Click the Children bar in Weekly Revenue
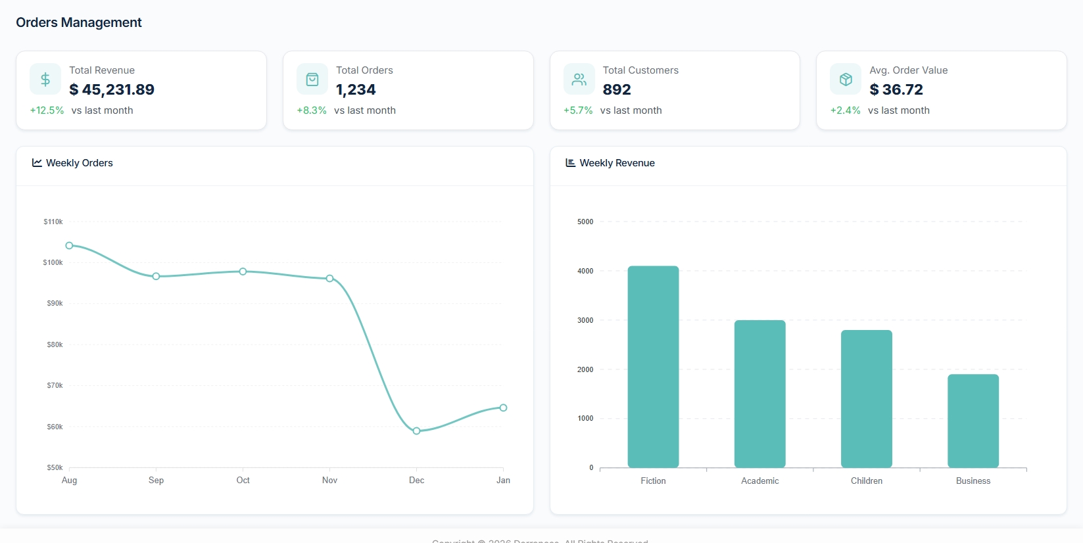 pyautogui.click(x=866, y=398)
